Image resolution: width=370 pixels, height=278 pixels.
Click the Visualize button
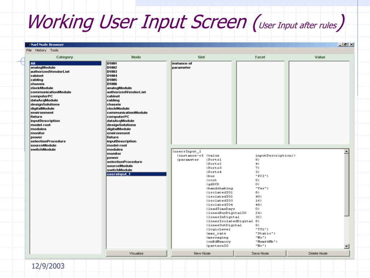coord(136,253)
